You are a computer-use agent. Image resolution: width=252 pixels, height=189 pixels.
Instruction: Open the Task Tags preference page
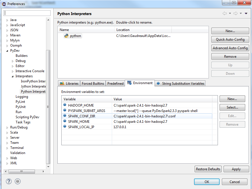click(x=23, y=122)
